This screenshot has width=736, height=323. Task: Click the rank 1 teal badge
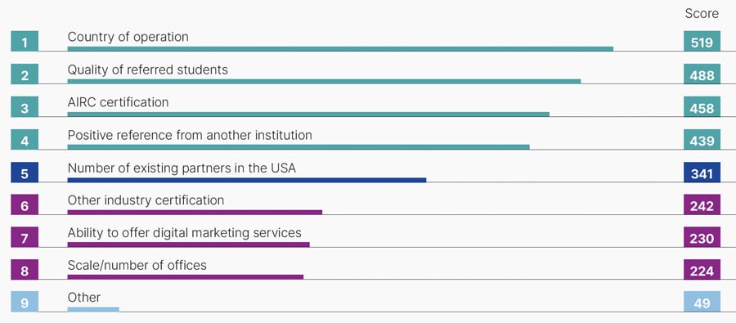tap(25, 41)
